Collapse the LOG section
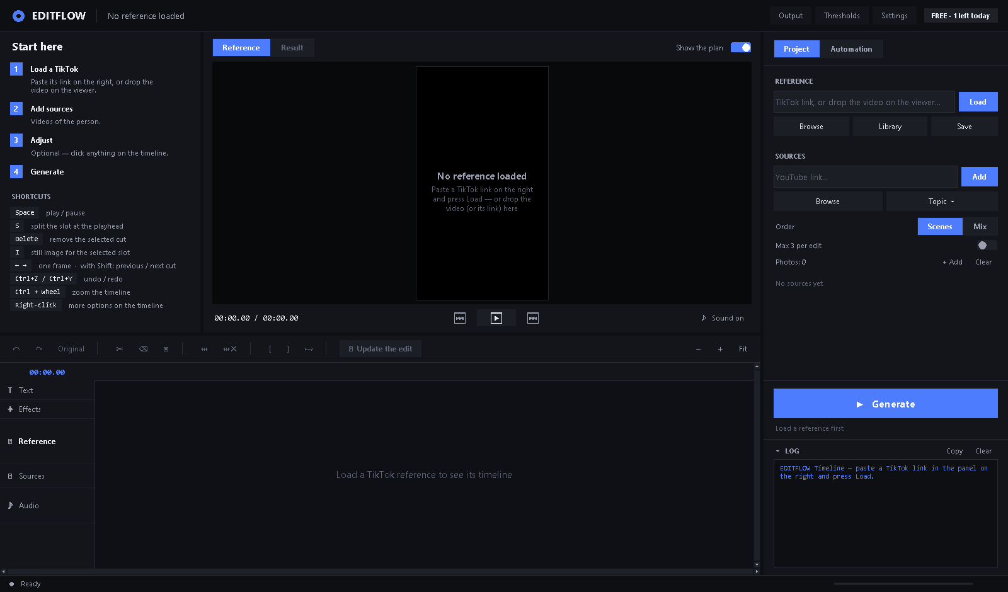The width and height of the screenshot is (1008, 592). click(x=778, y=451)
